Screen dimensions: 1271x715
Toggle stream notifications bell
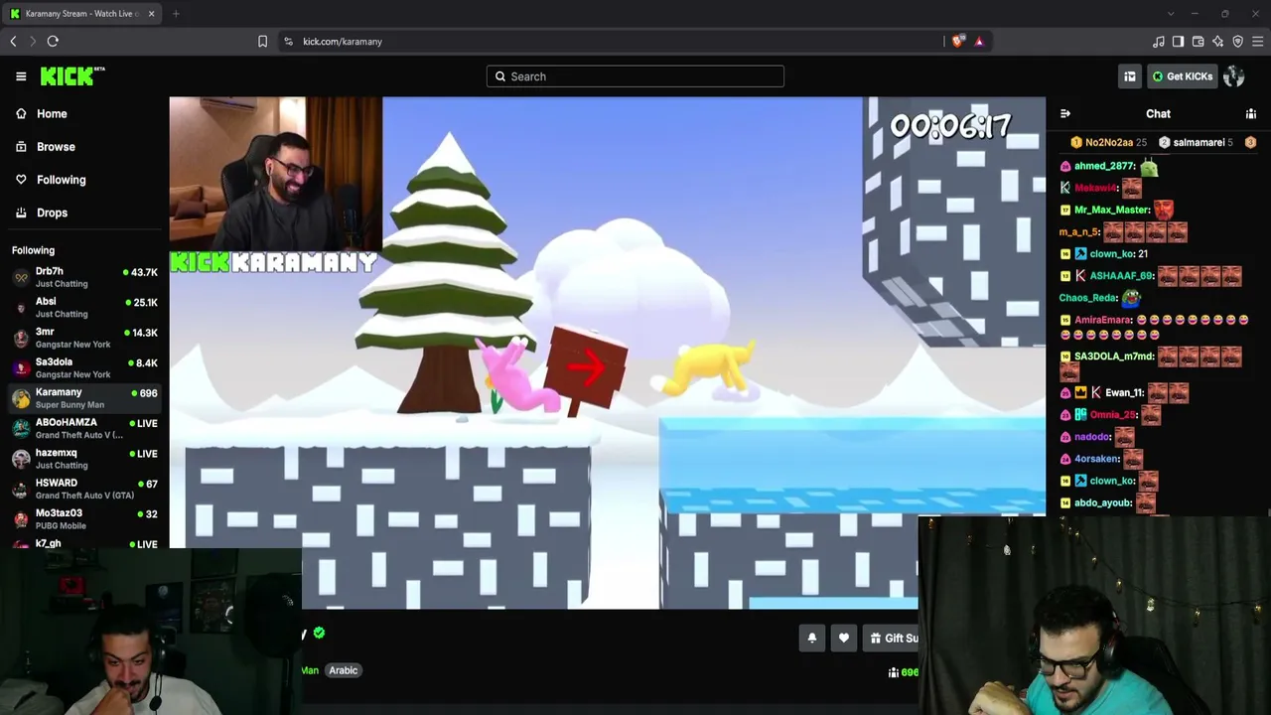point(812,639)
